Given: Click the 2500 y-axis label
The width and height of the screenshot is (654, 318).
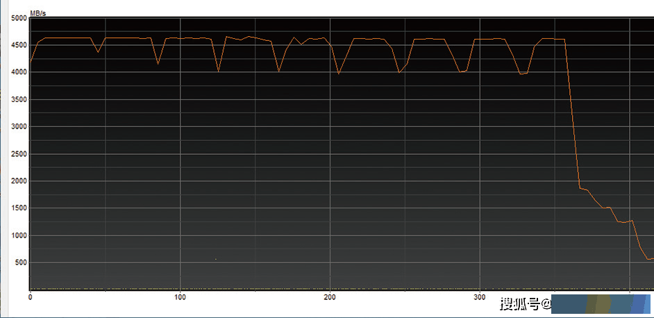Looking at the screenshot, I should coord(19,154).
